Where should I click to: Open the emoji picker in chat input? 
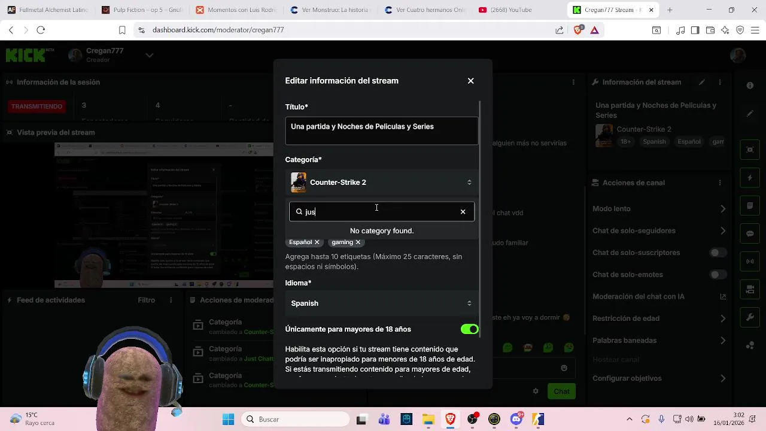coord(564,368)
